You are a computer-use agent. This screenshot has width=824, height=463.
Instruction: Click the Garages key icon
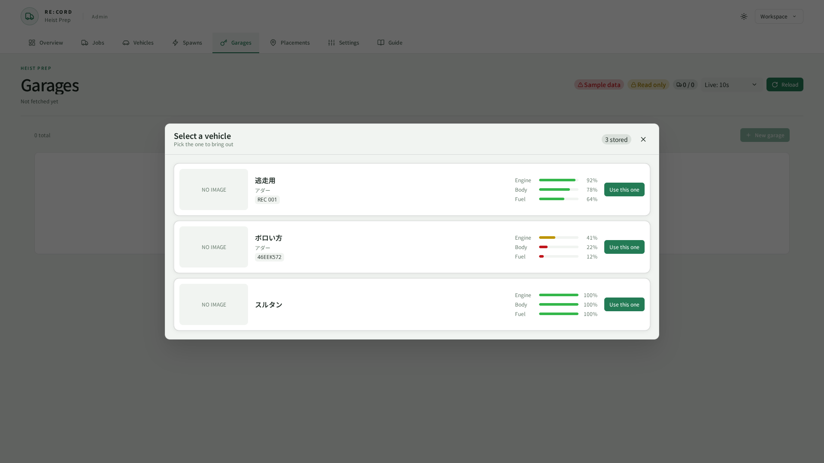point(224,43)
